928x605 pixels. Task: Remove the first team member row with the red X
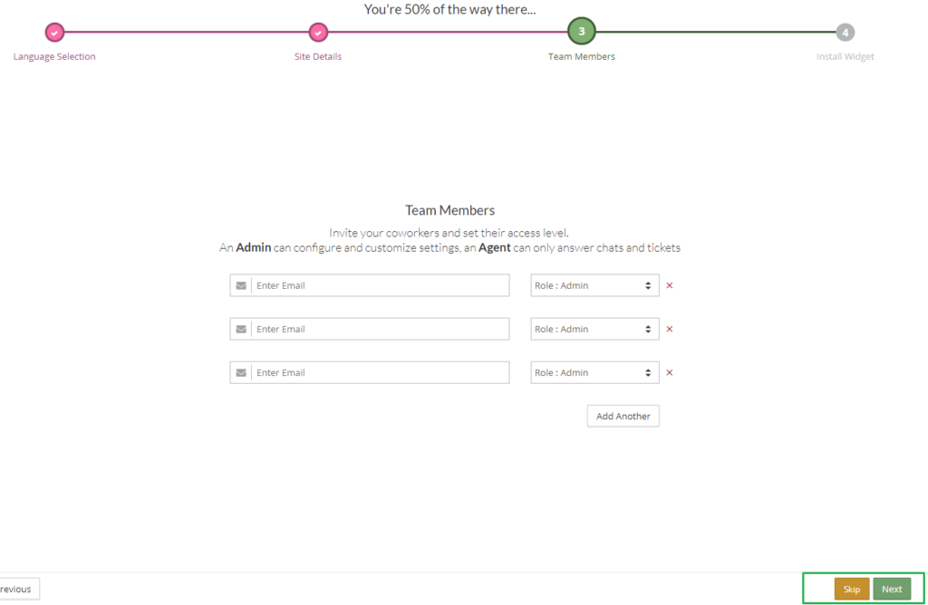[669, 284]
